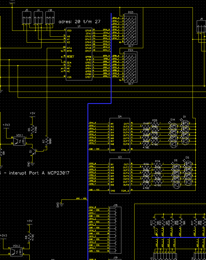Select the COM_D pin on Q4
This screenshot has width=206, height=260.
tap(125, 150)
